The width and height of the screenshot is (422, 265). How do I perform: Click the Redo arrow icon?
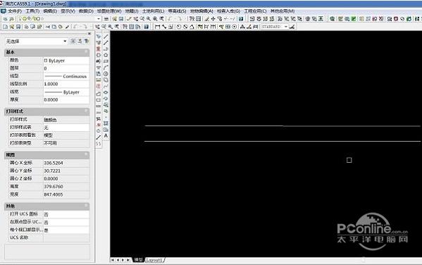click(x=85, y=27)
